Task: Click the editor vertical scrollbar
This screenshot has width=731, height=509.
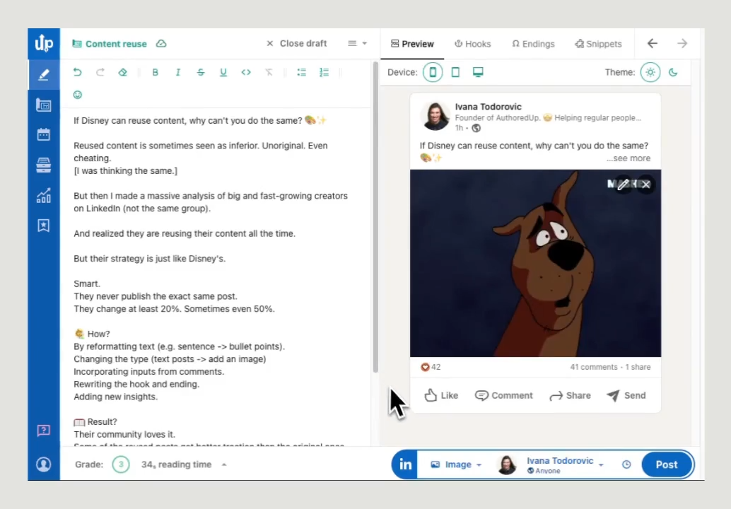Action: [x=375, y=217]
